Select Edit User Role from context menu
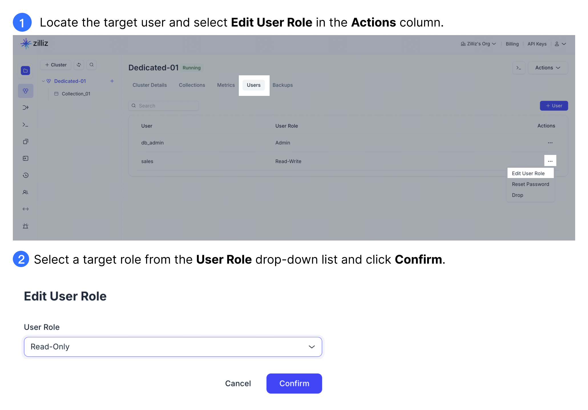The width and height of the screenshot is (588, 410). pos(530,173)
